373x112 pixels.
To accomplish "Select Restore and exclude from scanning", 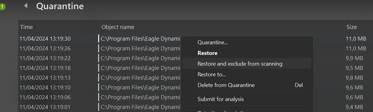I will (x=240, y=64).
